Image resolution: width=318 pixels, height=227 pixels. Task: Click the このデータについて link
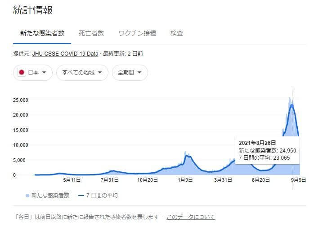click(191, 217)
